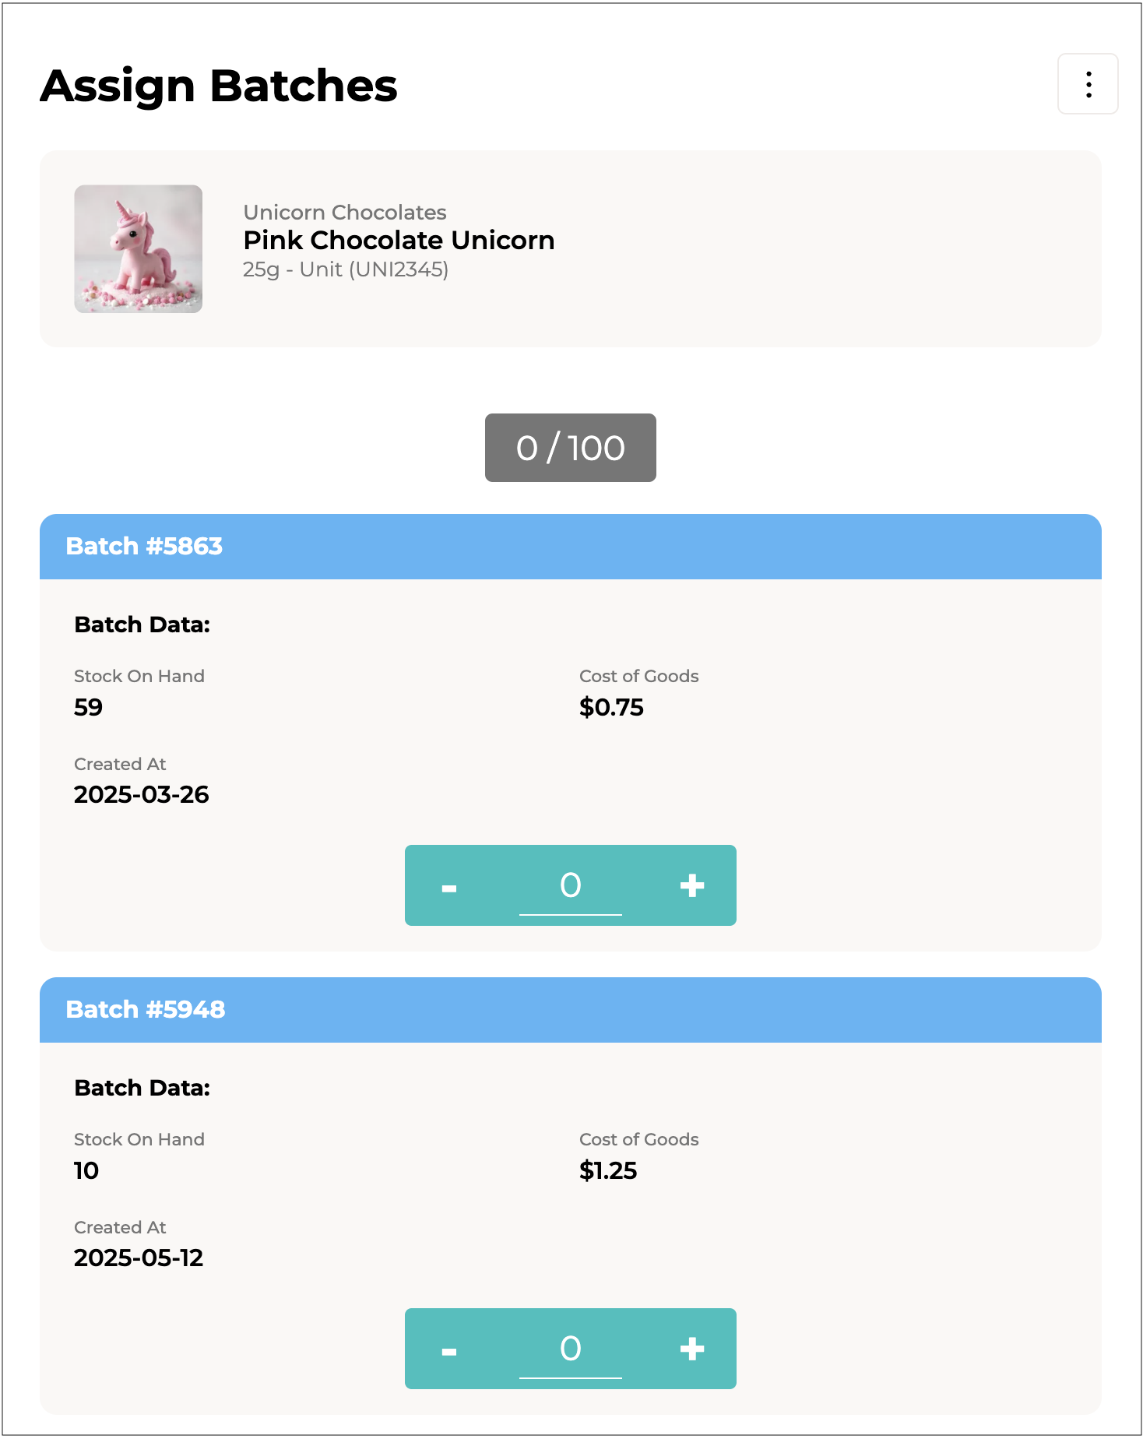Image resolution: width=1143 pixels, height=1439 pixels.
Task: Focus the quantity field of Batch #5863
Action: [571, 886]
